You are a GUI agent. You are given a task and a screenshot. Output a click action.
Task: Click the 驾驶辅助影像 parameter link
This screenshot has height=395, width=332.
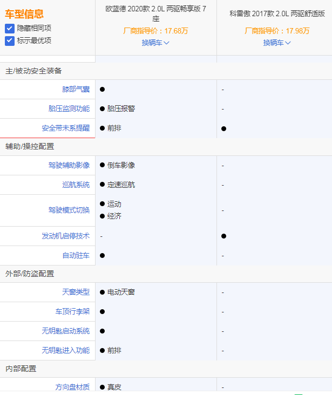(x=69, y=166)
